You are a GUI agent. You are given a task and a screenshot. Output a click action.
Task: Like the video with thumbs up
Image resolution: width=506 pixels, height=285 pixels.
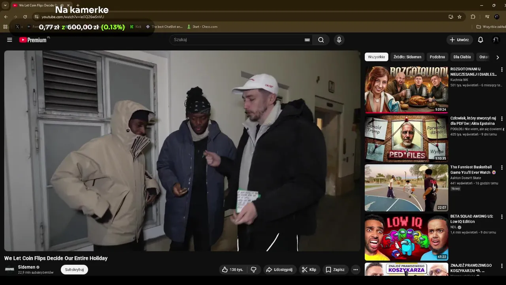click(x=232, y=270)
